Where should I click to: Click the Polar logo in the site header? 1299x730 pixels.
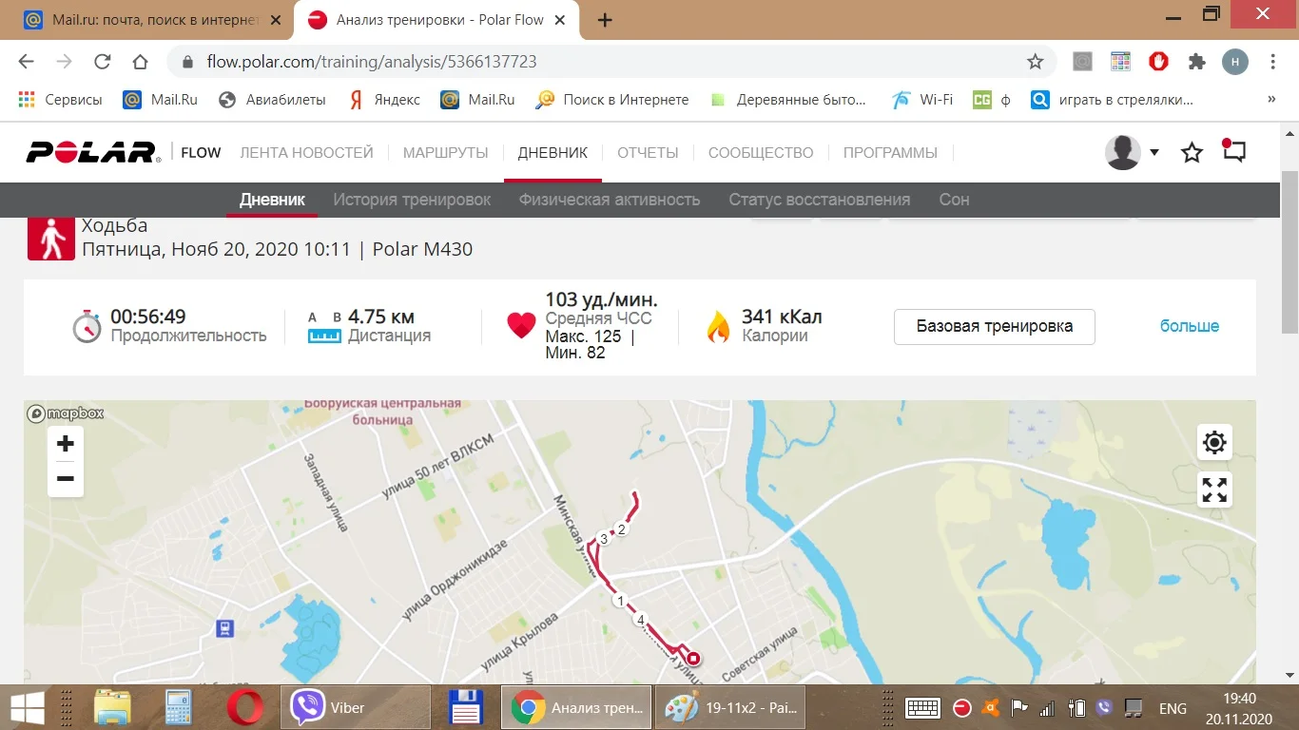93,152
